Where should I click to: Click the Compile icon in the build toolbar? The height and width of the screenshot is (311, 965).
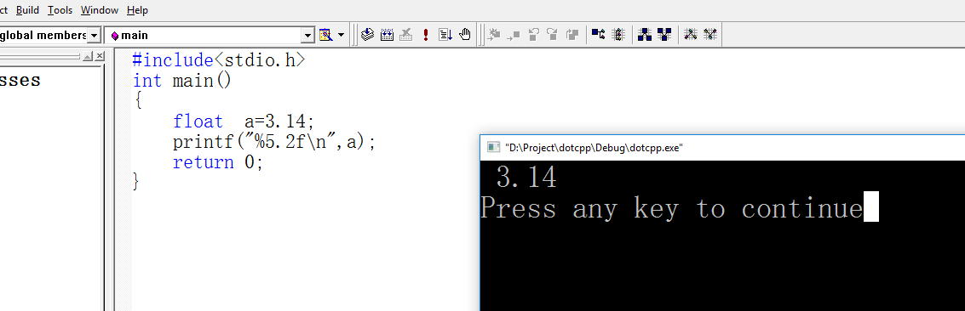[367, 34]
